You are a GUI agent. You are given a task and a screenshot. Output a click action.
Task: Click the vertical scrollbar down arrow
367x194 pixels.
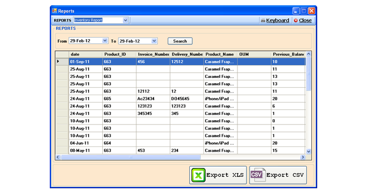(308, 151)
